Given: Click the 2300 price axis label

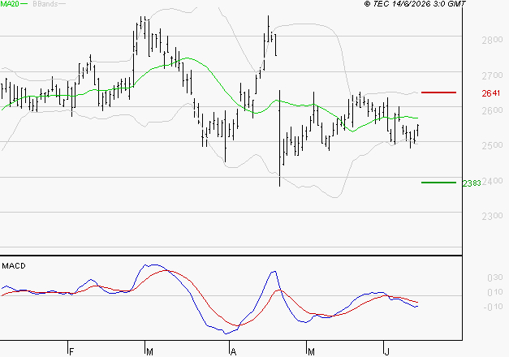Looking at the screenshot, I should coord(492,216).
